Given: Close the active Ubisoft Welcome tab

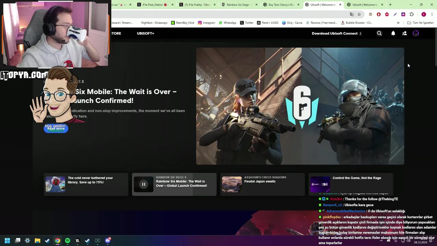Looking at the screenshot, I should pyautogui.click(x=340, y=5).
